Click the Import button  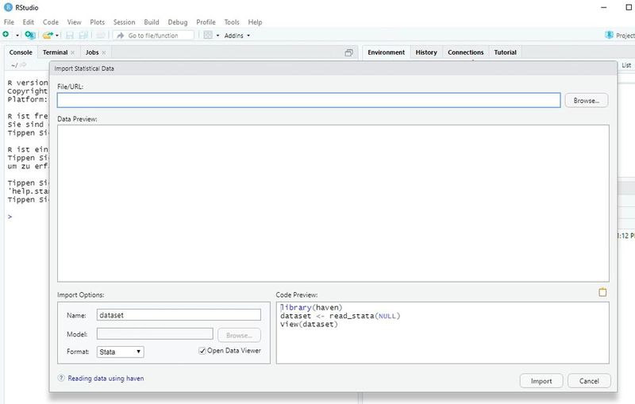(x=541, y=381)
